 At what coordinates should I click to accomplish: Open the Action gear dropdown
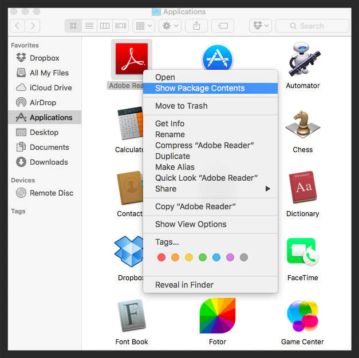click(x=170, y=26)
